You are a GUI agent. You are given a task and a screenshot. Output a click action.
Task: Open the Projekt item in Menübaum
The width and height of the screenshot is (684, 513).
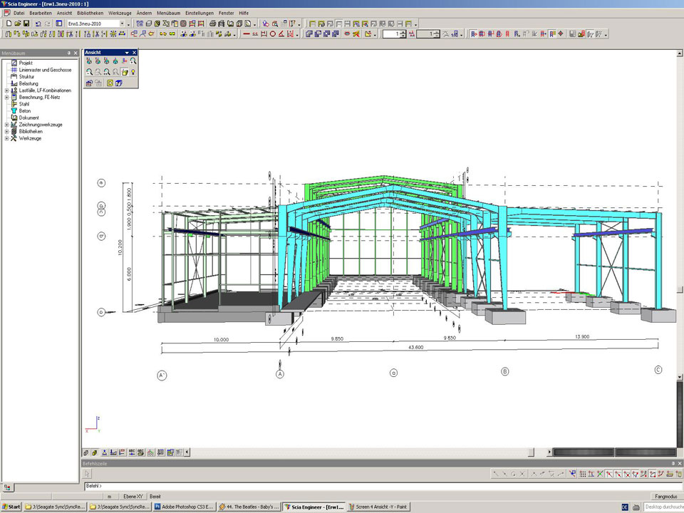point(26,63)
